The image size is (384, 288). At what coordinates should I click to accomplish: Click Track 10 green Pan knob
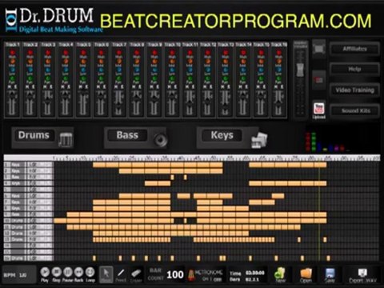172,78
